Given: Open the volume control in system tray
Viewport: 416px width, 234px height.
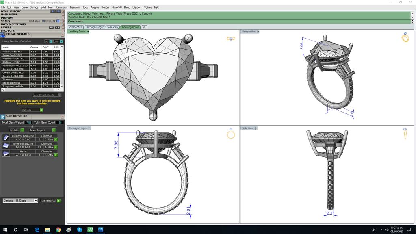Looking at the screenshot, I should (x=387, y=230).
